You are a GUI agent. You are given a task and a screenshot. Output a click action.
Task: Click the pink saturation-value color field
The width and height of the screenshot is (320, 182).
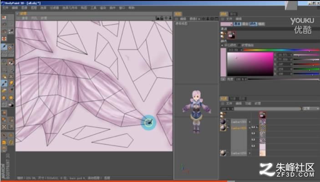(x=250, y=64)
